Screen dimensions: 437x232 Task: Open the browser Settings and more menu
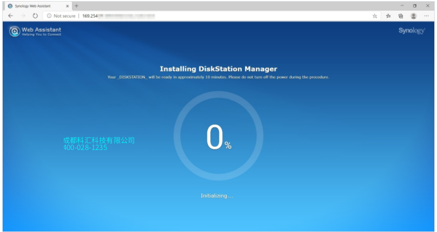426,16
